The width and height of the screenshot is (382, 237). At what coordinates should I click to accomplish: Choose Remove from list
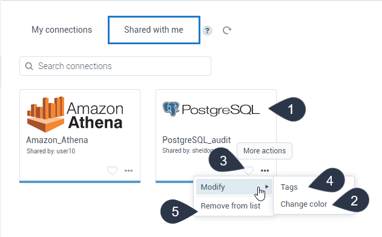point(231,206)
